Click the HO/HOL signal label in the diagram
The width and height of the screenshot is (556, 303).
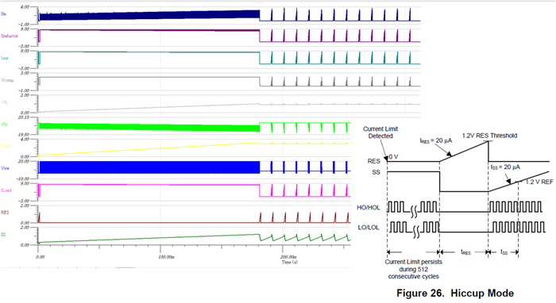click(369, 208)
